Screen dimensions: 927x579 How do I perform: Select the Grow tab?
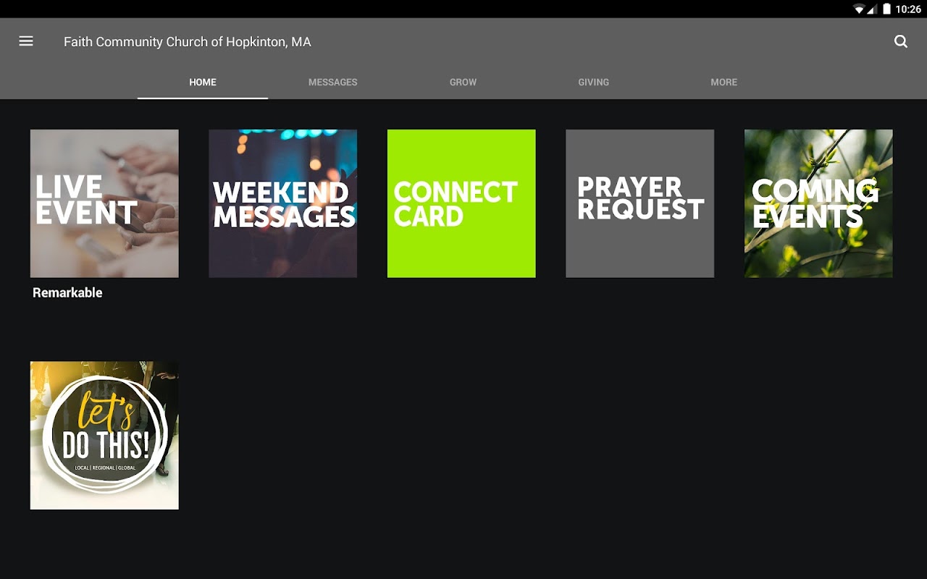(x=463, y=82)
